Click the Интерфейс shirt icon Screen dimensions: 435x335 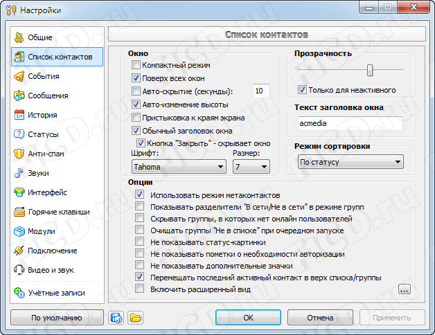tap(19, 192)
